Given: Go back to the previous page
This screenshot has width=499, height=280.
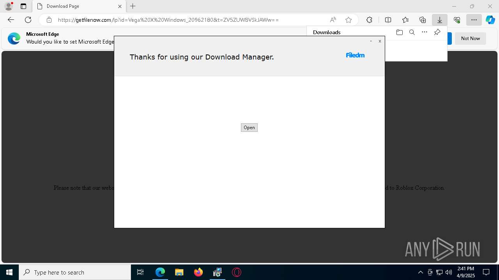Looking at the screenshot, I should point(11,20).
